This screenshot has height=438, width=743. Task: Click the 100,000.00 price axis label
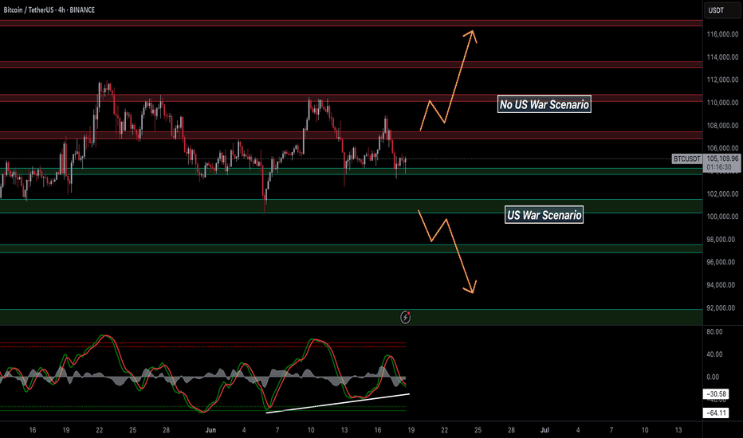click(722, 217)
